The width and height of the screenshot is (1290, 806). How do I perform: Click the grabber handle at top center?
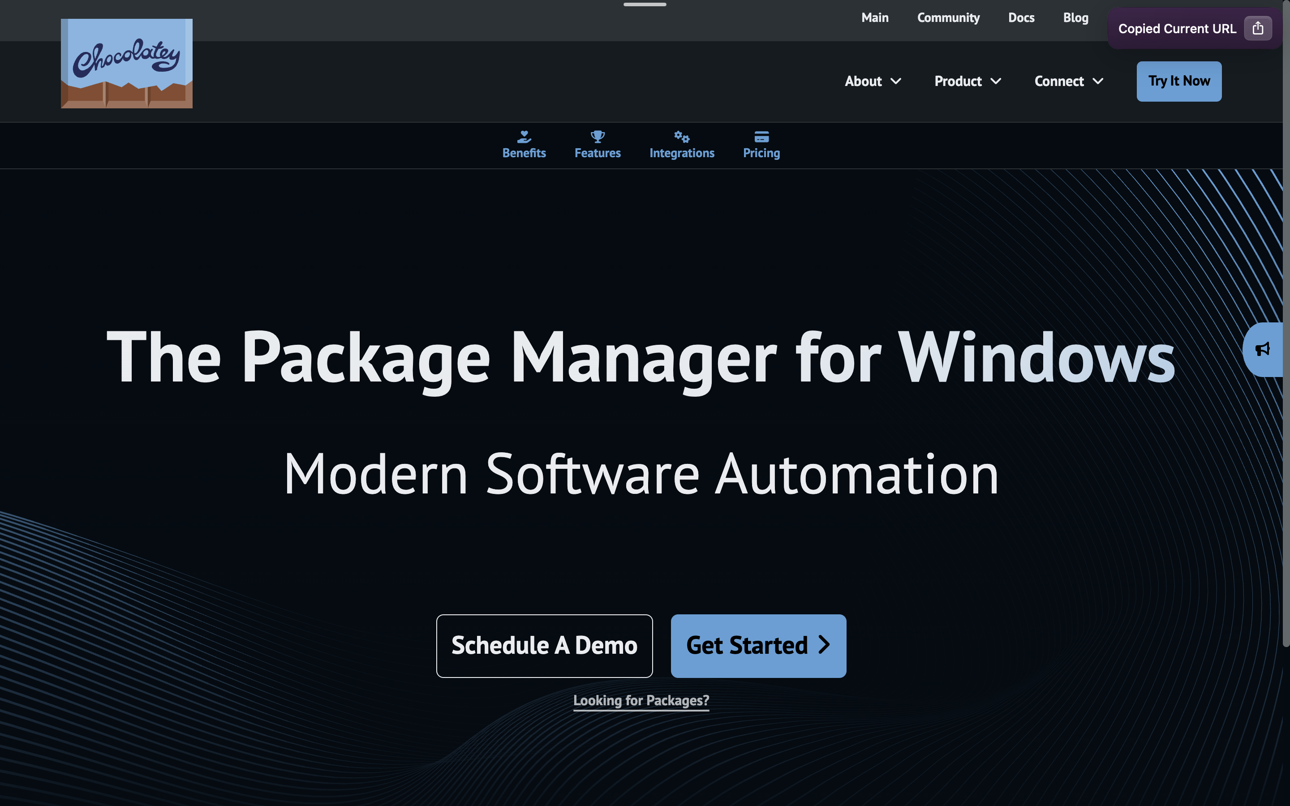(645, 4)
